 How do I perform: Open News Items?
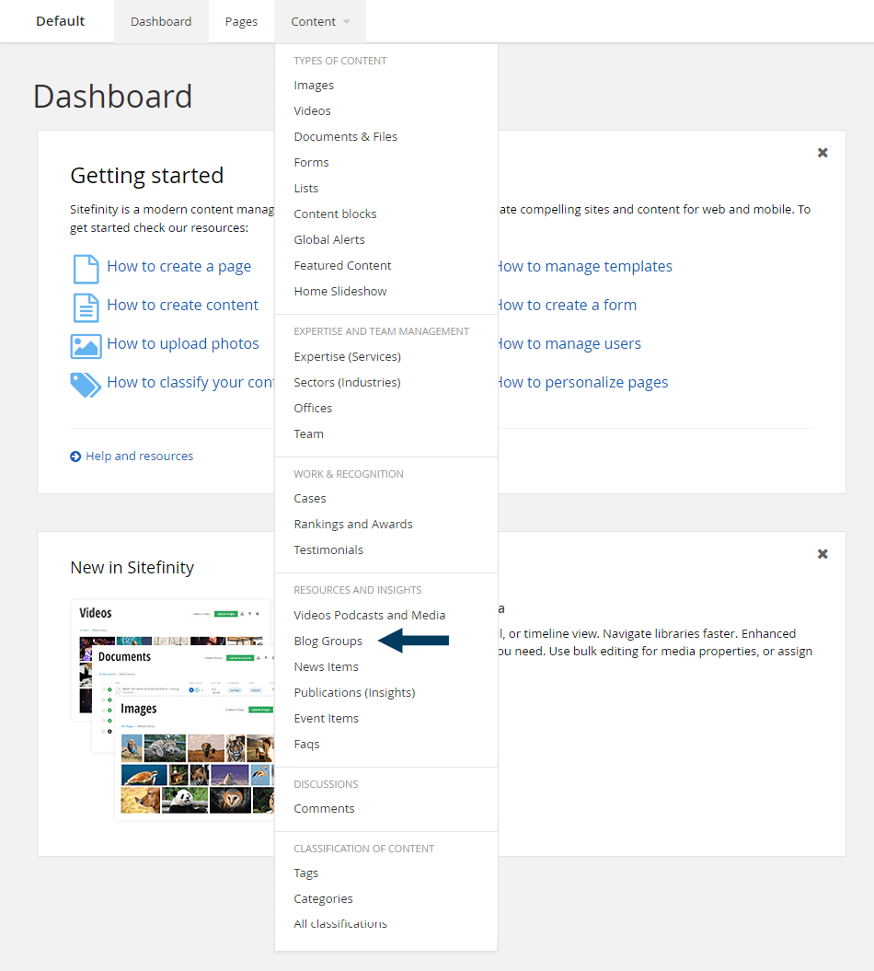click(x=327, y=667)
